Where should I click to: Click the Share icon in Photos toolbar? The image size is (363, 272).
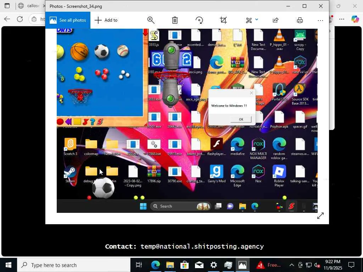click(275, 20)
